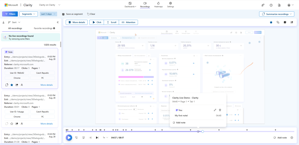Switch to the Recordings tab
Image resolution: width=299 pixels, height=145 pixels.
(x=145, y=5)
